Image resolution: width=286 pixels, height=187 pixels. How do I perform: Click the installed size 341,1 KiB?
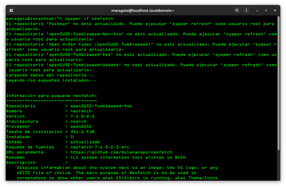pos(82,131)
